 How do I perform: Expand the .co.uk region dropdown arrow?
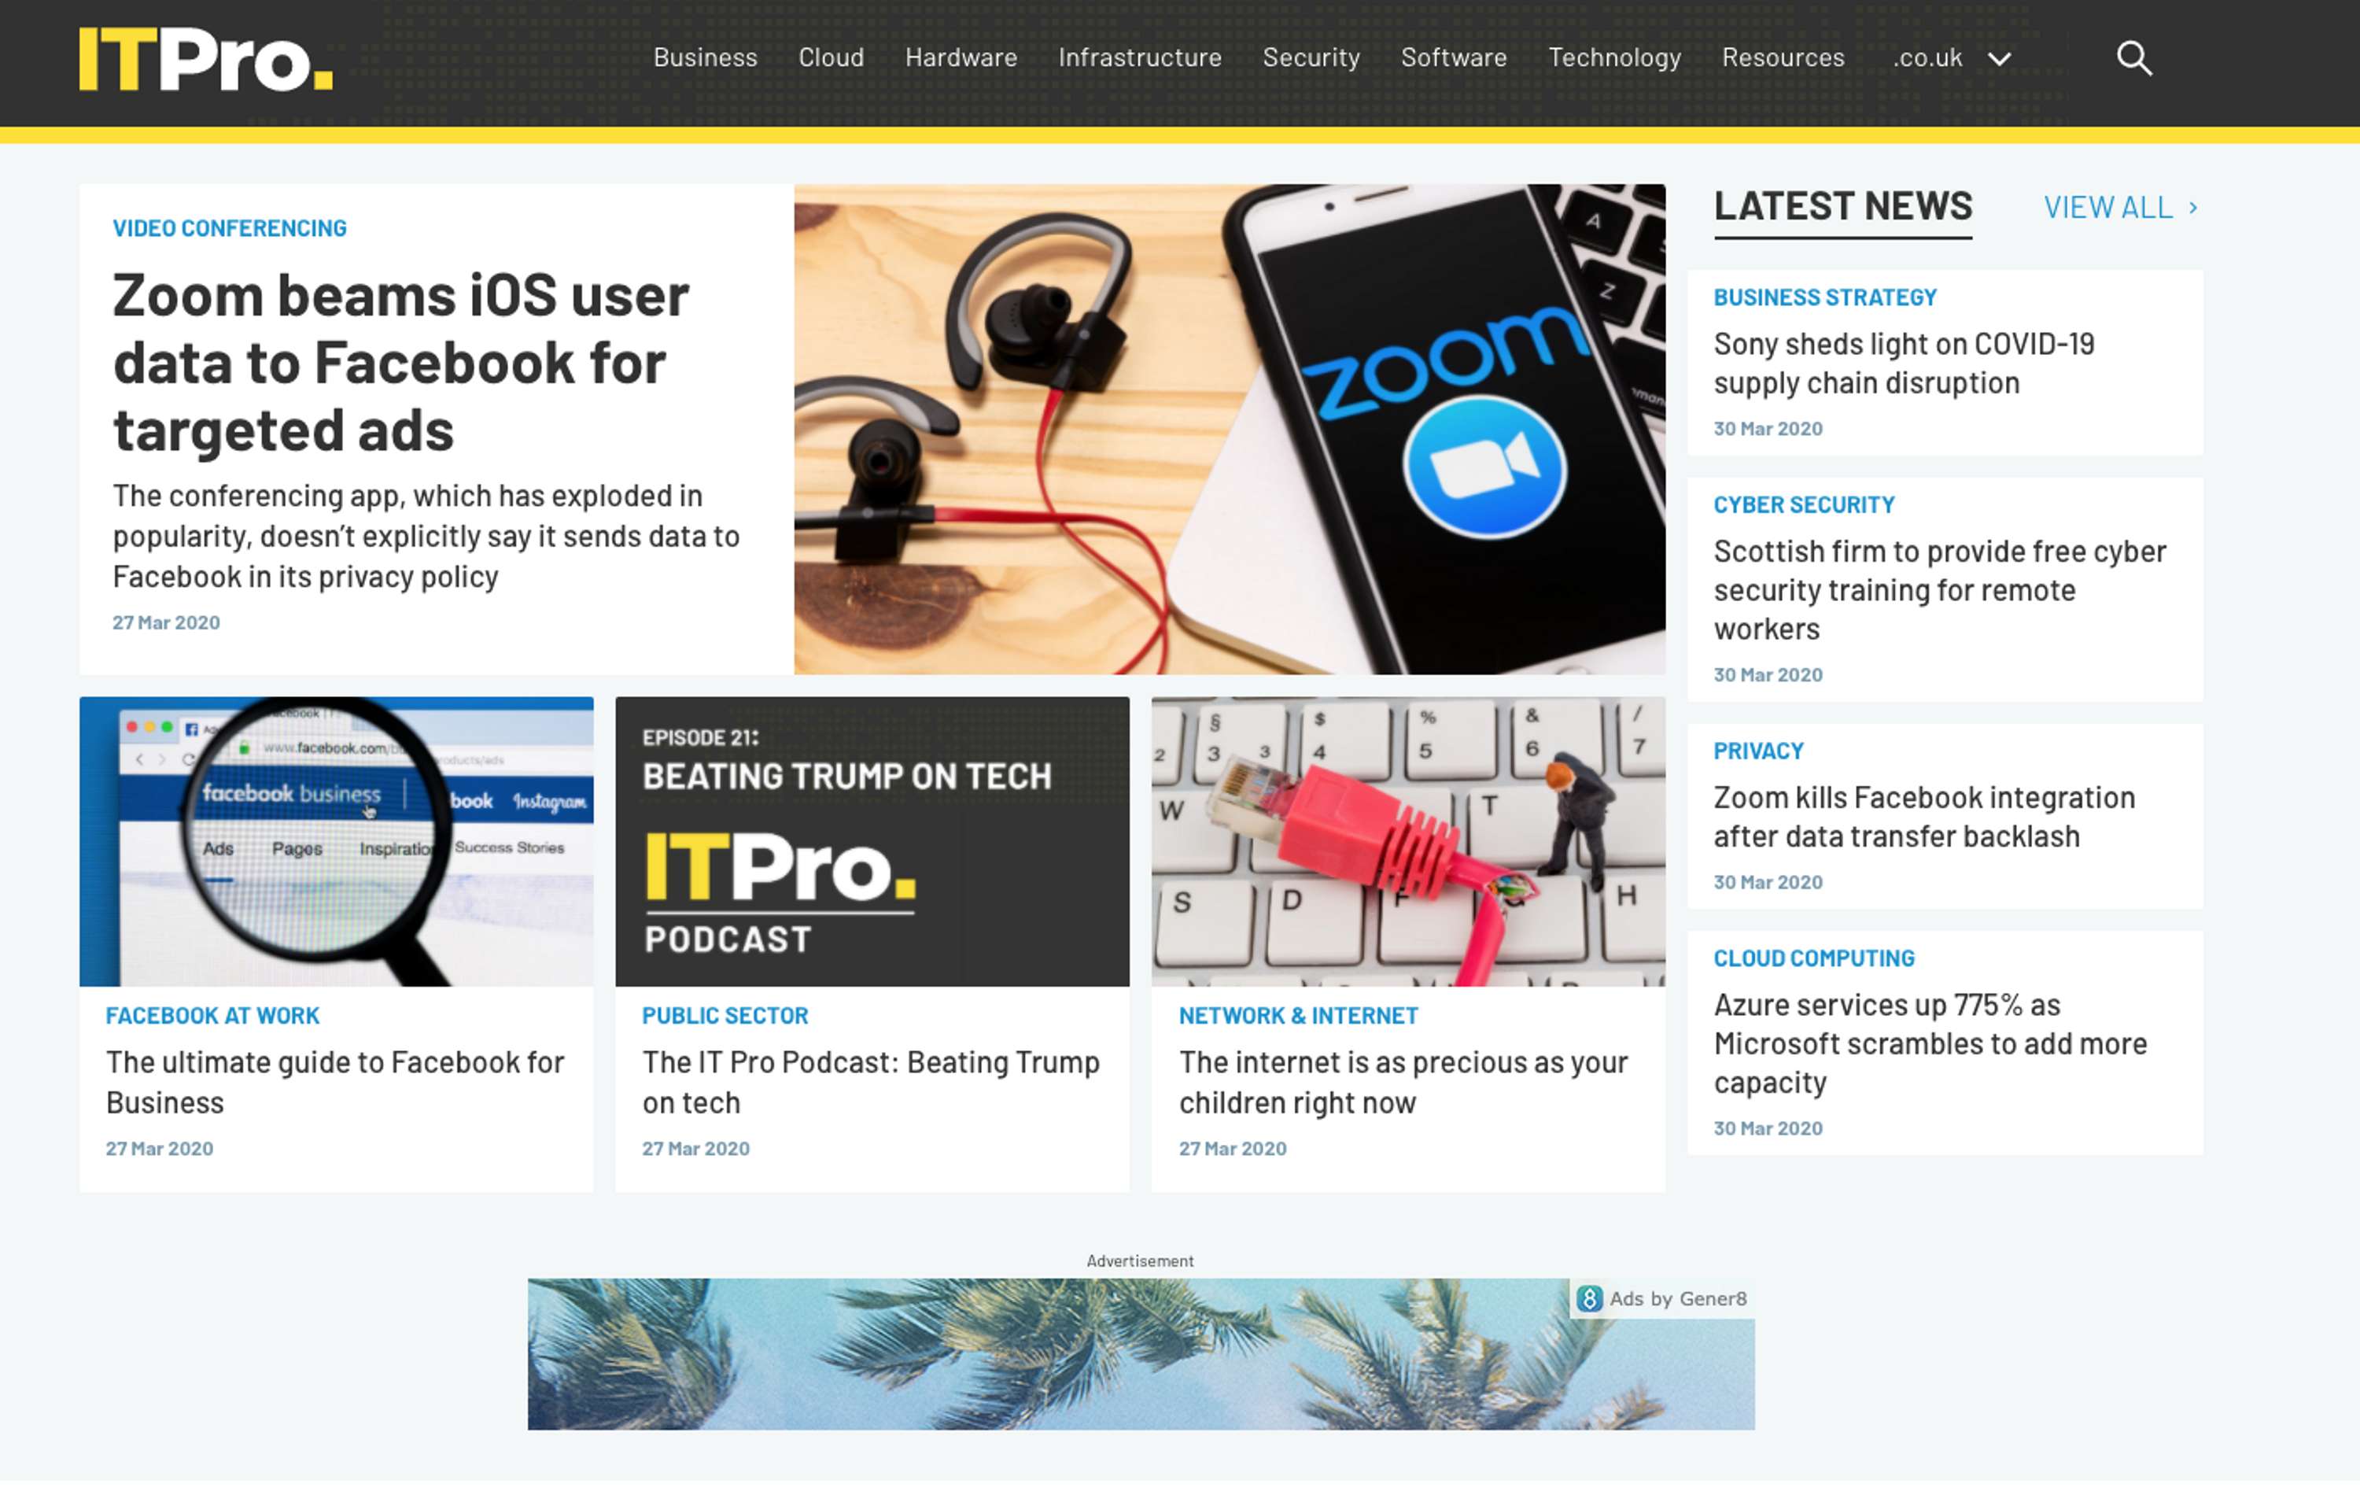point(2000,59)
